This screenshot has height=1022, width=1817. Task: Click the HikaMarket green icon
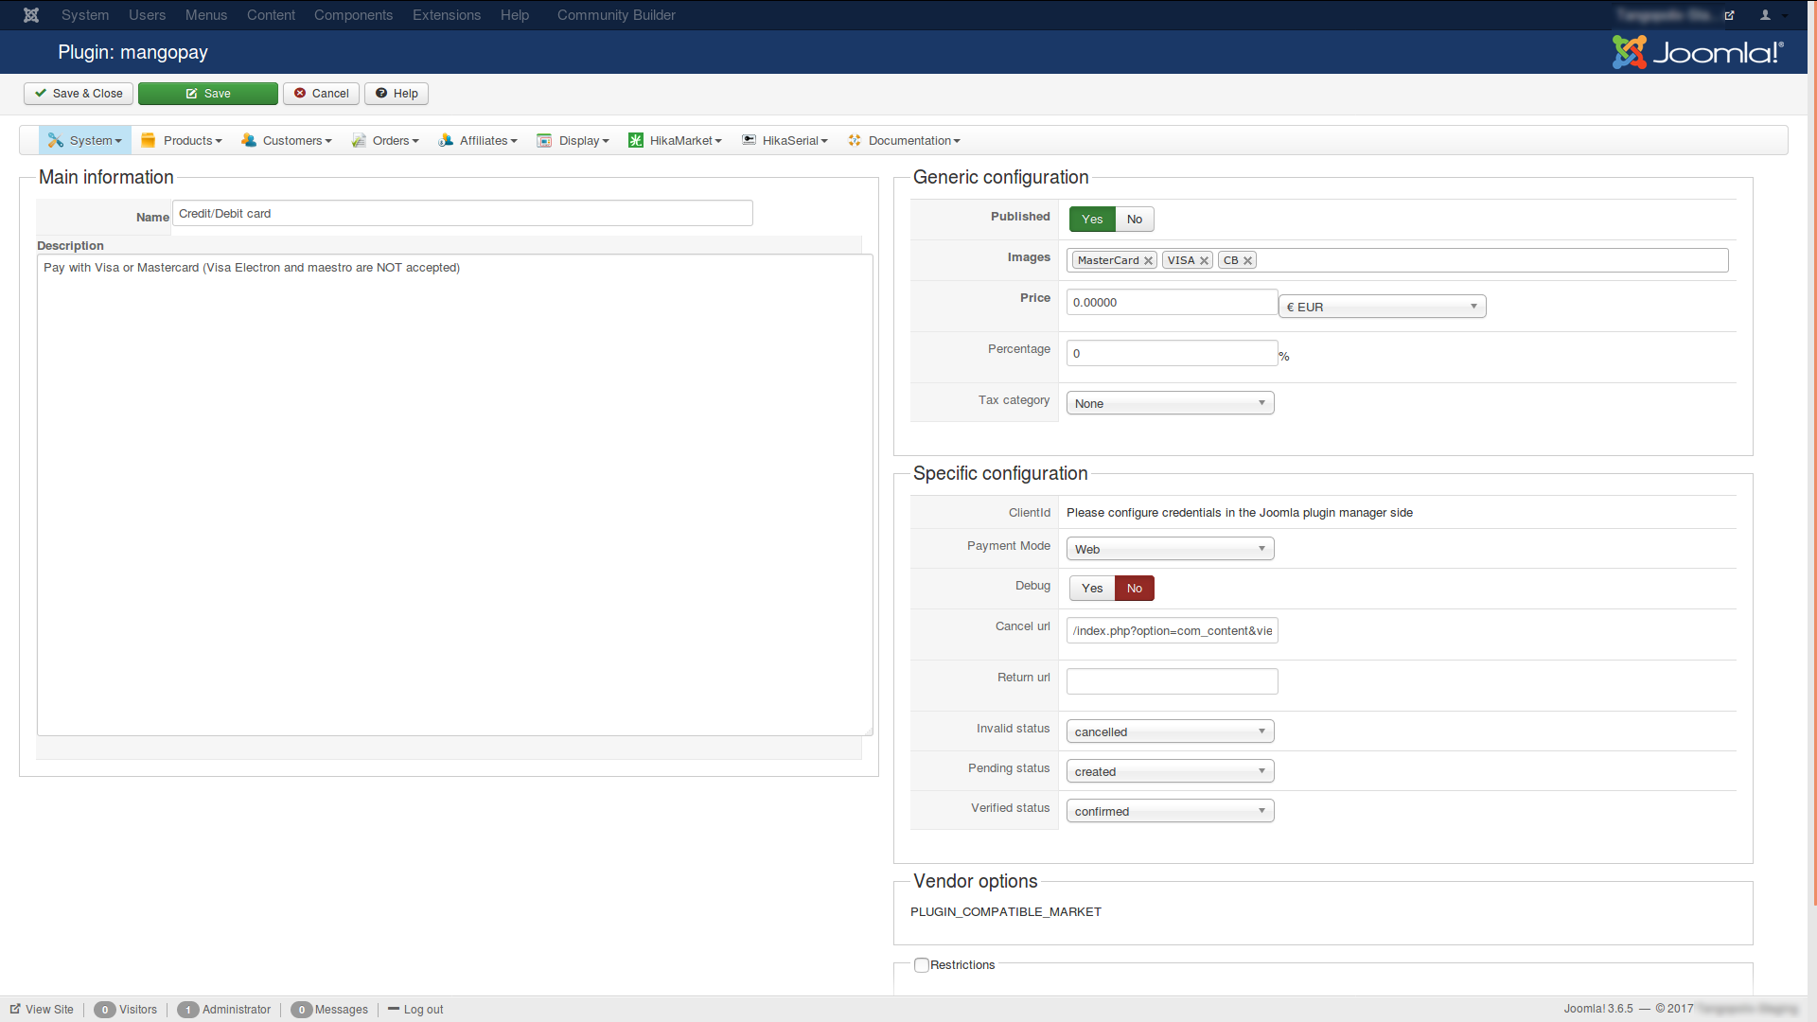tap(636, 140)
